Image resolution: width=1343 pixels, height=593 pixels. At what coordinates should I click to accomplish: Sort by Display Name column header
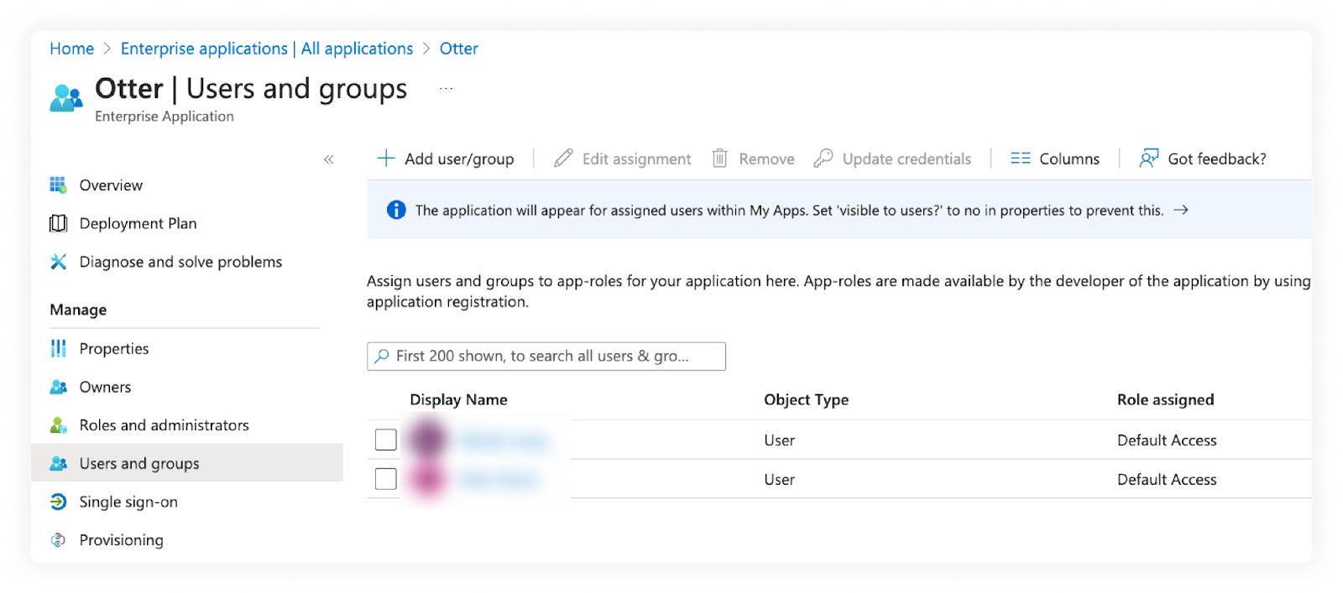click(458, 399)
